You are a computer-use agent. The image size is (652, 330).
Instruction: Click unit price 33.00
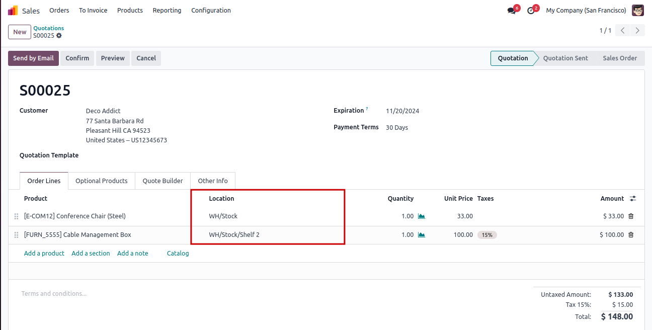point(465,216)
